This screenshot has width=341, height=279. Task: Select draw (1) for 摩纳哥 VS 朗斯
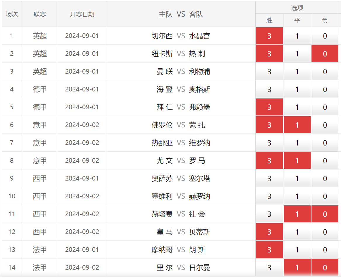[x=297, y=250]
